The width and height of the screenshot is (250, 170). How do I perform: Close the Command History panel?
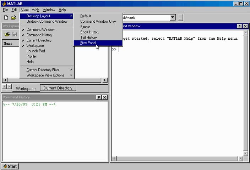click(x=105, y=97)
